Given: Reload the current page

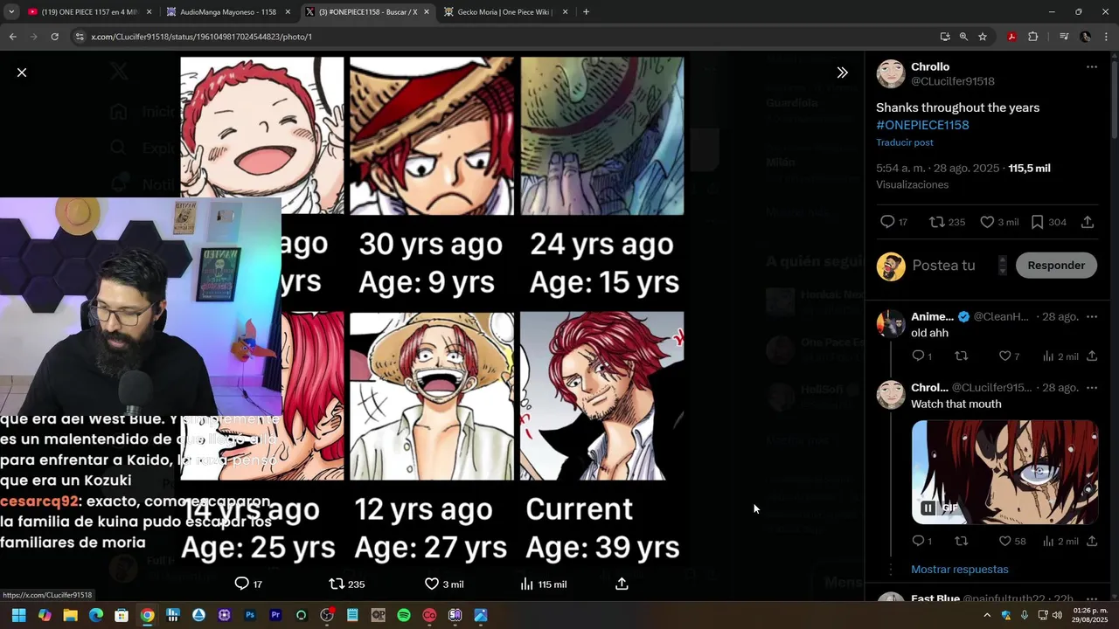Looking at the screenshot, I should pos(54,37).
